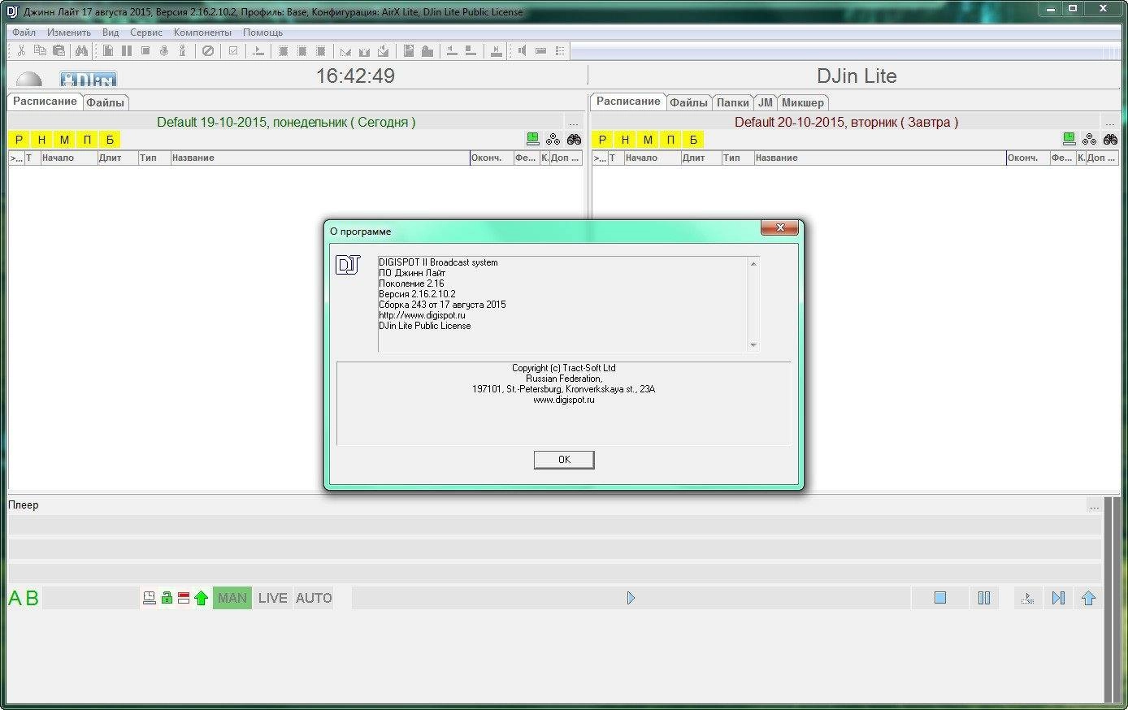Switch player to LIVE mode
1128x710 pixels.
[x=273, y=598]
